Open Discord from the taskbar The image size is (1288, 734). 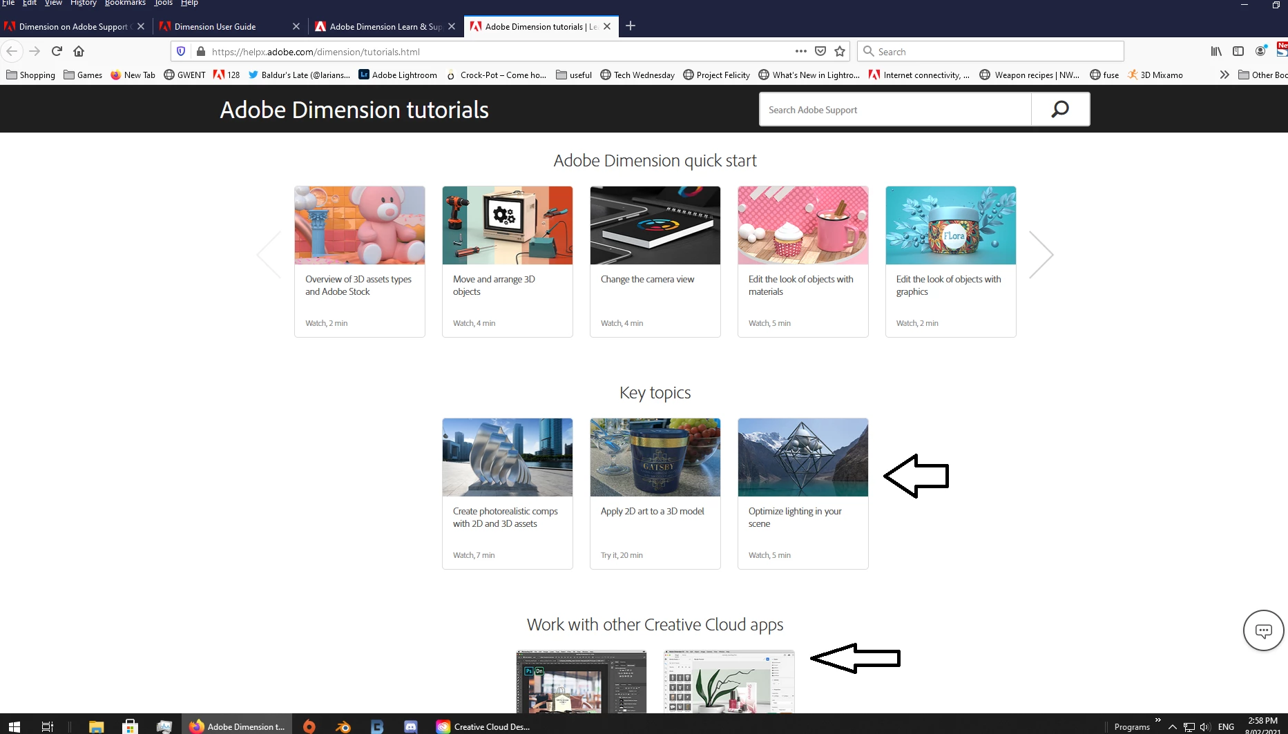pos(411,726)
